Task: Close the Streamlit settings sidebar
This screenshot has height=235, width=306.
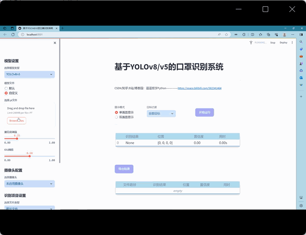Action: click(x=55, y=43)
